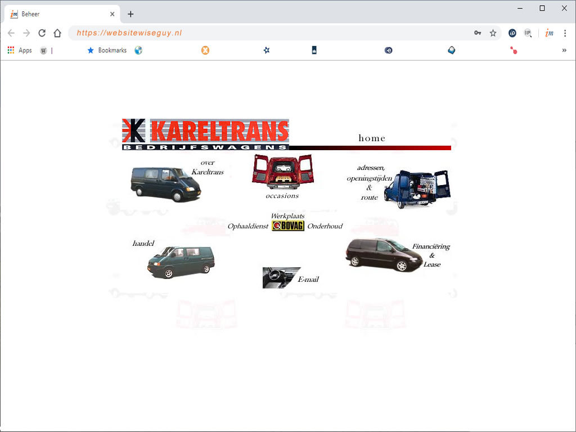Click the red van with open doors
Image resolution: width=576 pixels, height=432 pixels.
click(x=283, y=172)
